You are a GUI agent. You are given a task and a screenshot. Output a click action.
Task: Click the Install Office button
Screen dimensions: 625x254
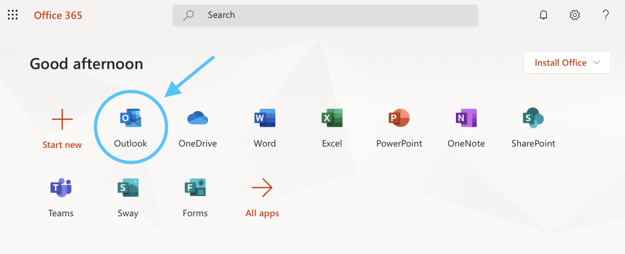(567, 63)
